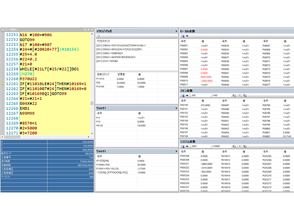Screen dimensions: 294x220
Task: Click Watch 2 expression '#7*COS[#8]'
Action: [x=102, y=161]
